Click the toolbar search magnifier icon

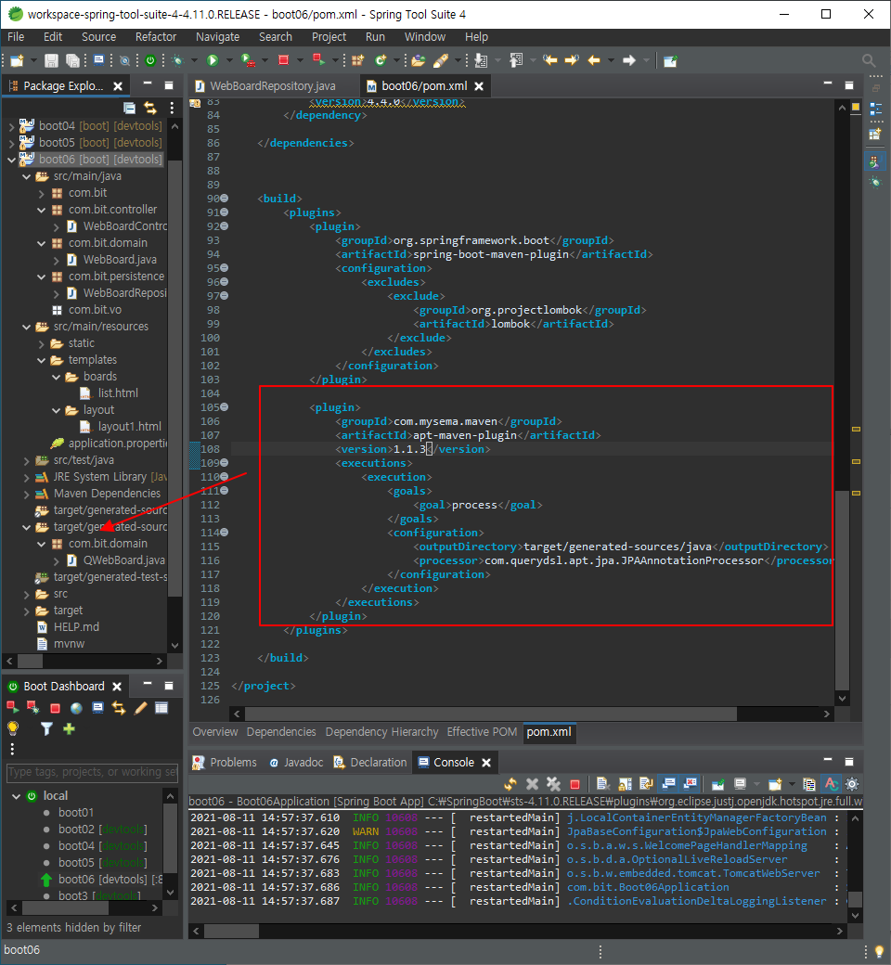click(x=869, y=60)
